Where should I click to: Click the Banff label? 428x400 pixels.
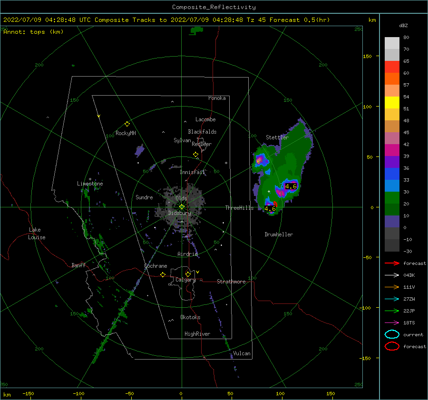[78, 265]
